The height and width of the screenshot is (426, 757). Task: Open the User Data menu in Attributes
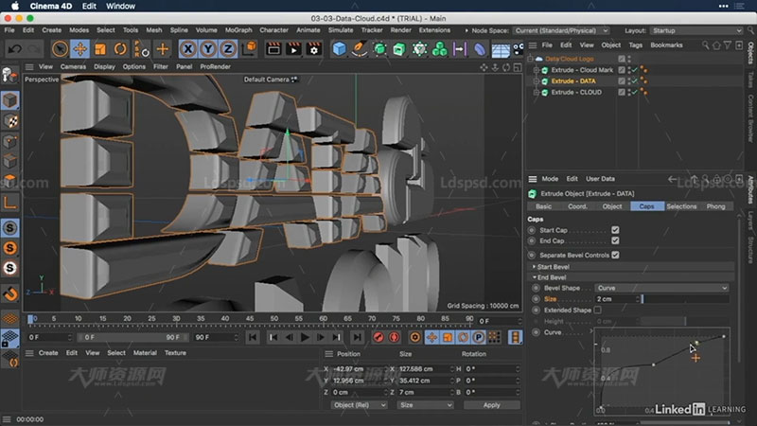(600, 179)
